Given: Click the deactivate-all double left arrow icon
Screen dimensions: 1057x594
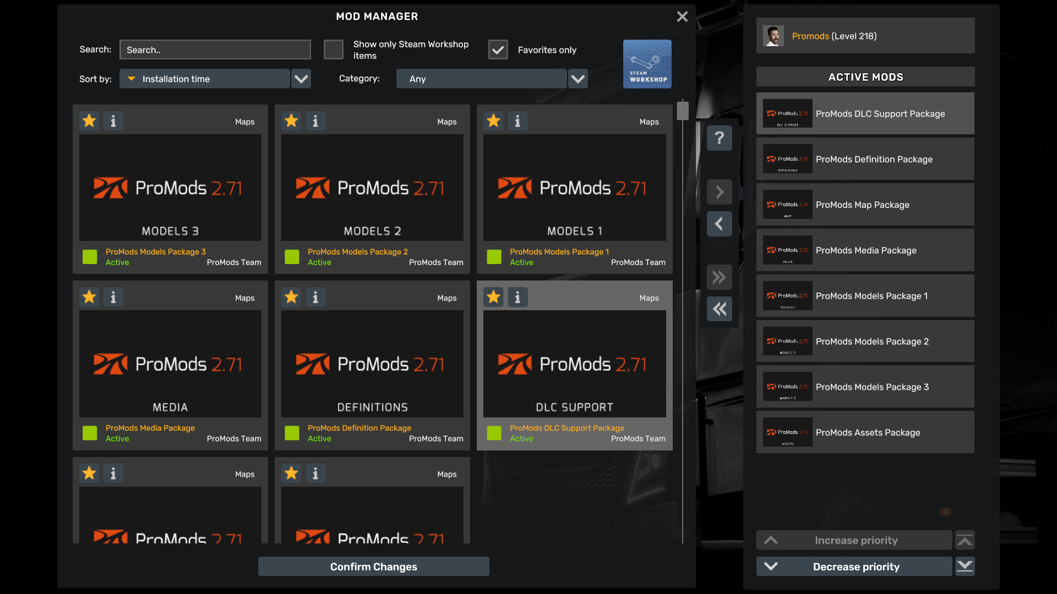Looking at the screenshot, I should [719, 309].
